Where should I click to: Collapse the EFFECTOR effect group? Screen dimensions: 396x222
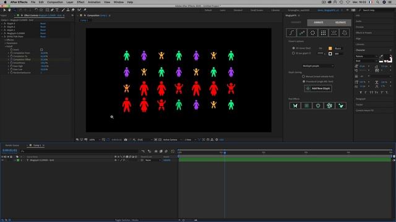tap(2, 37)
